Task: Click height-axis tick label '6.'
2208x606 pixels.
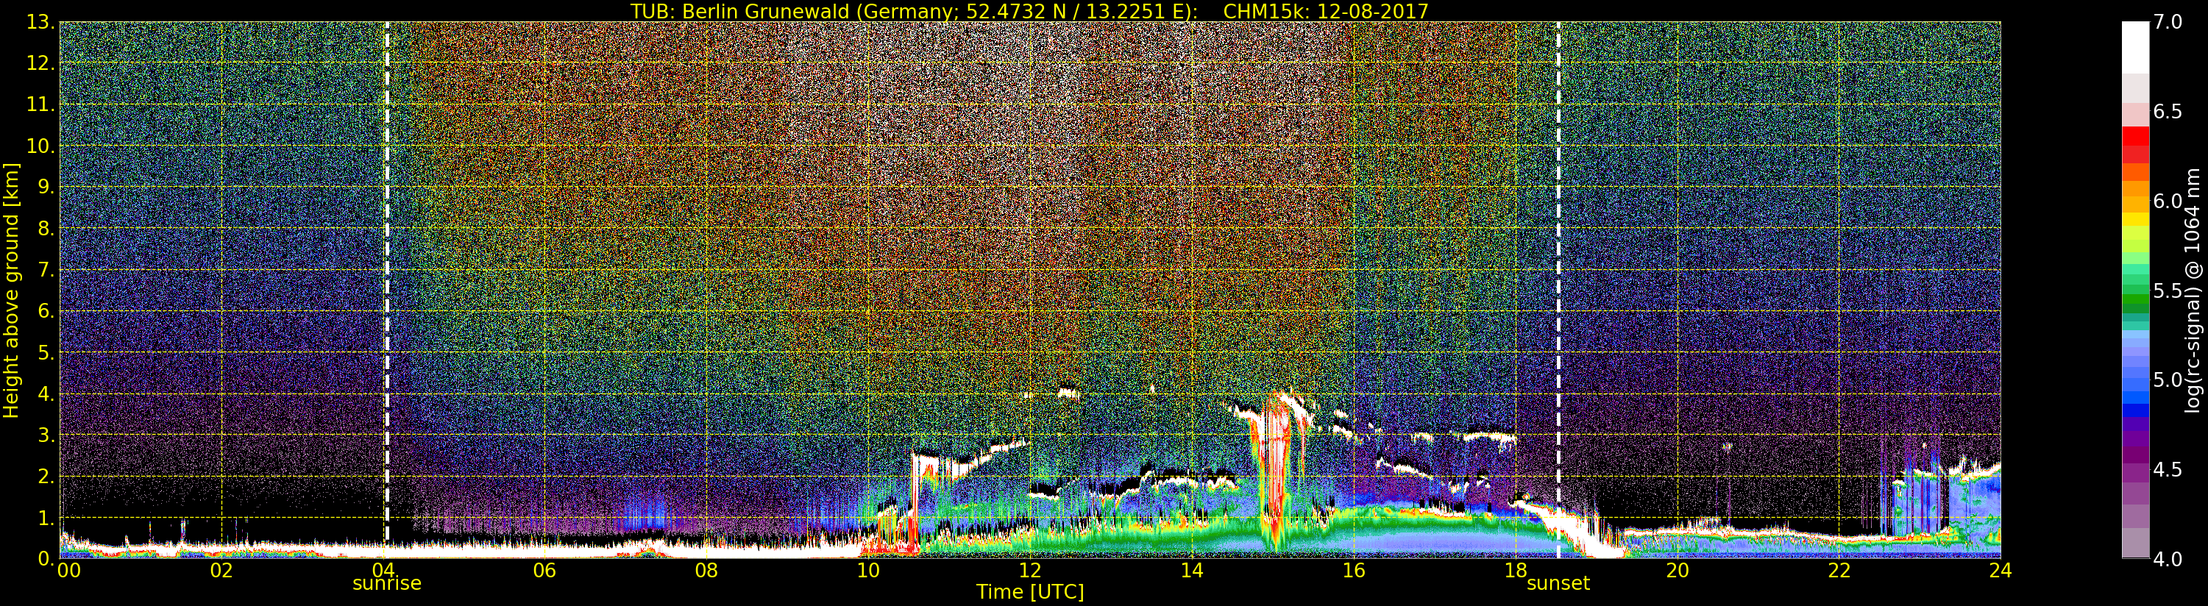Action: click(x=47, y=311)
